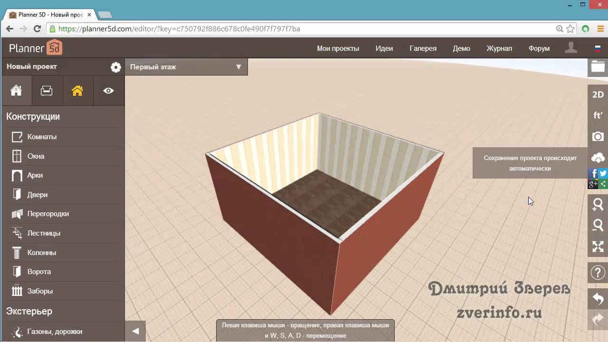
Task: Share project on Facebook
Action: click(x=593, y=173)
